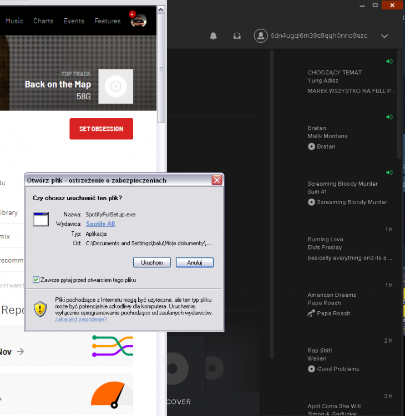Click the Last.fm avatar with notification badge

138,21
